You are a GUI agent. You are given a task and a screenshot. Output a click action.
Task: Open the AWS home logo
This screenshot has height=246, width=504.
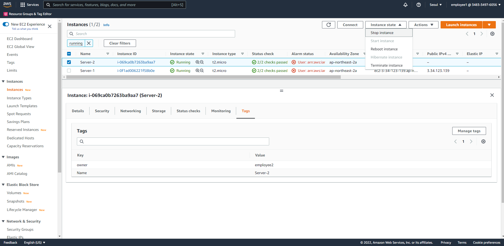pyautogui.click(x=7, y=4)
